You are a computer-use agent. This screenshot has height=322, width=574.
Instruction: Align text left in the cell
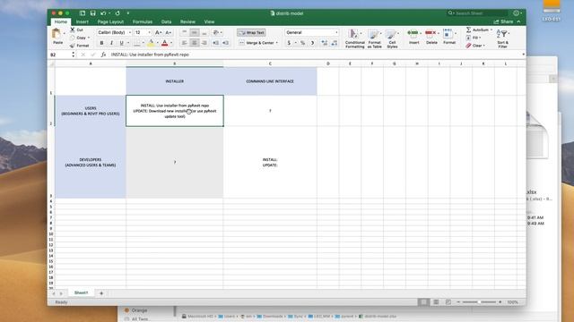[185, 43]
